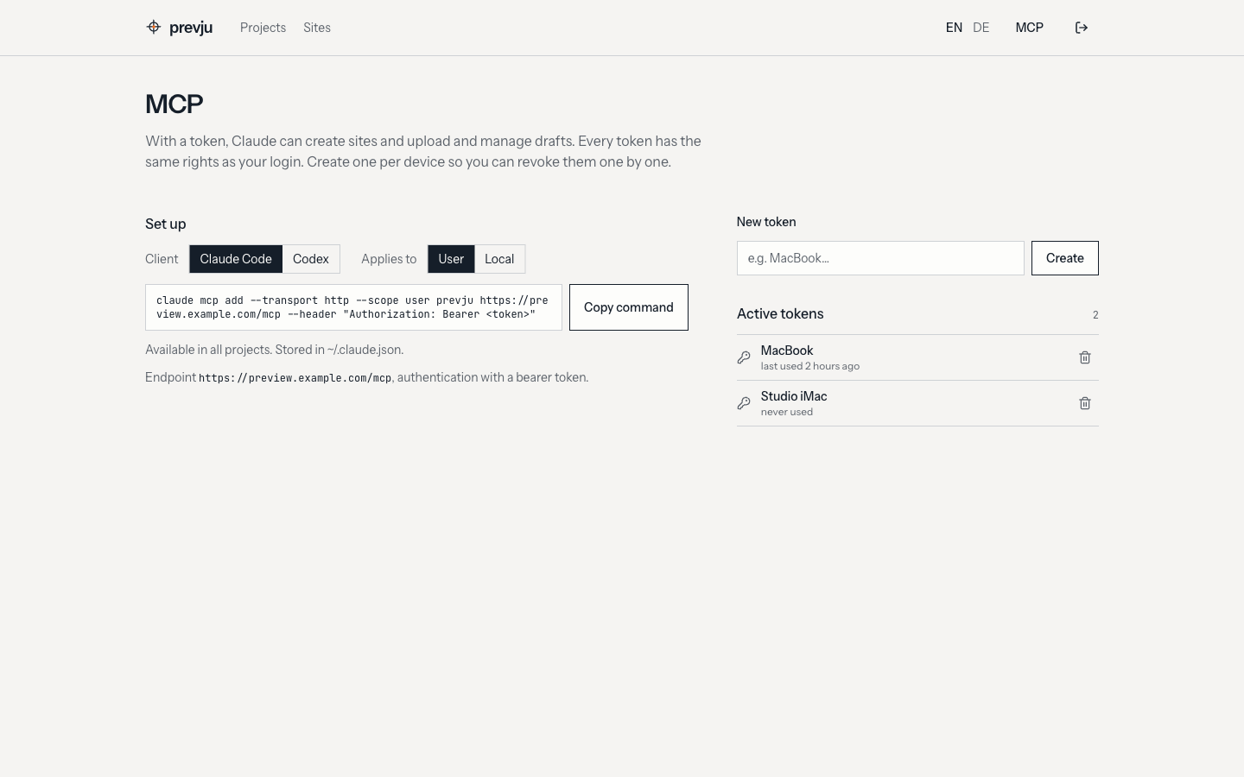
Task: Click the claude mcp add command box
Action: (x=353, y=307)
